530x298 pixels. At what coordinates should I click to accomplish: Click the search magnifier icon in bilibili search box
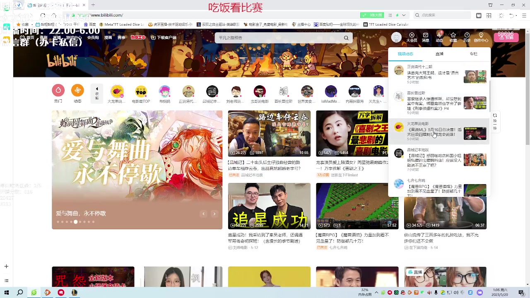click(x=346, y=38)
